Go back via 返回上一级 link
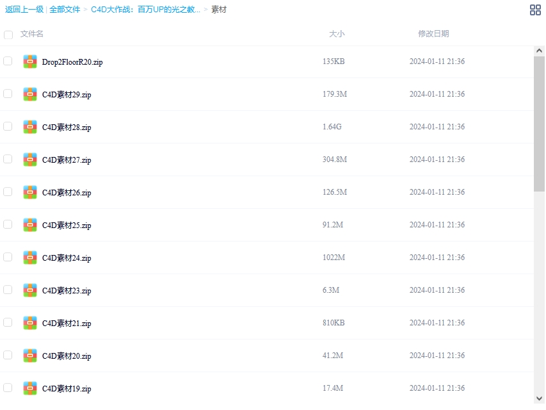Viewport: 546px width, 410px height. [24, 10]
